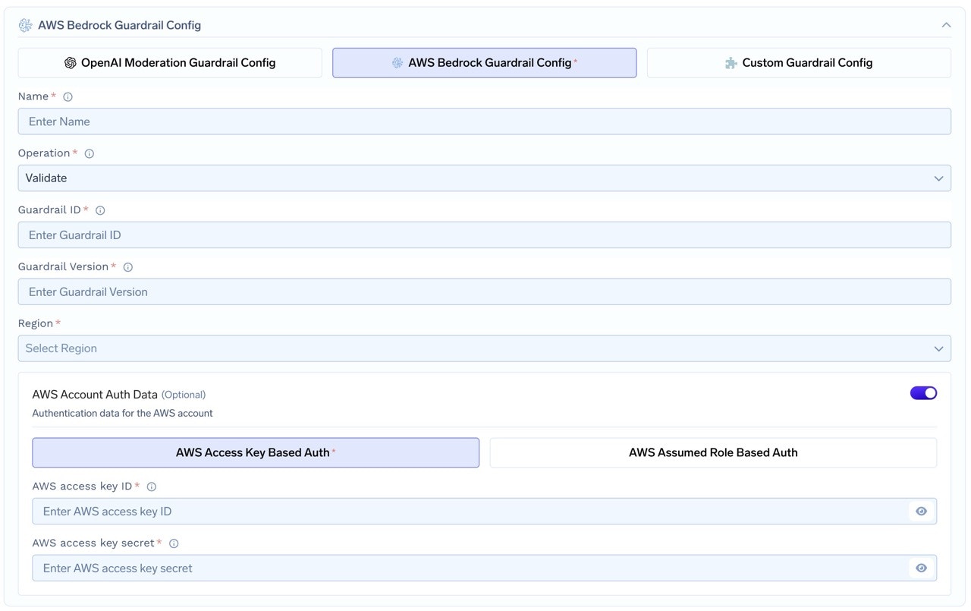971x611 pixels.
Task: Click the 'AWS Bedrock Guardrail Config' section title
Action: (x=119, y=25)
